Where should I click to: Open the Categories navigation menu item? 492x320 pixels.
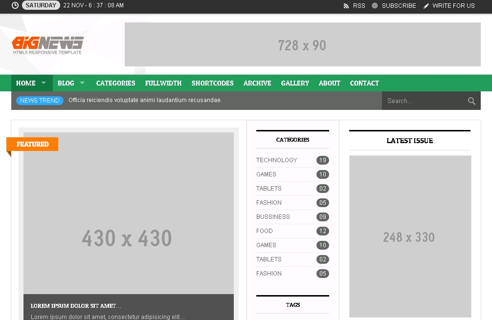pyautogui.click(x=115, y=83)
